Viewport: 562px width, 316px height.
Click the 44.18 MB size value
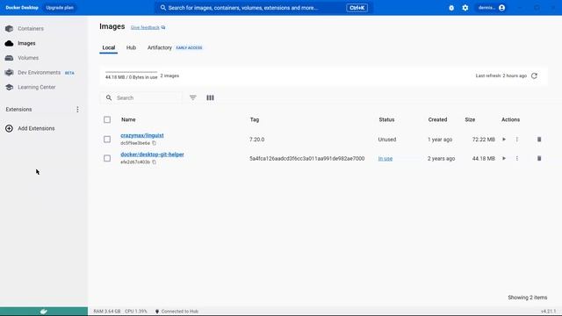484,159
